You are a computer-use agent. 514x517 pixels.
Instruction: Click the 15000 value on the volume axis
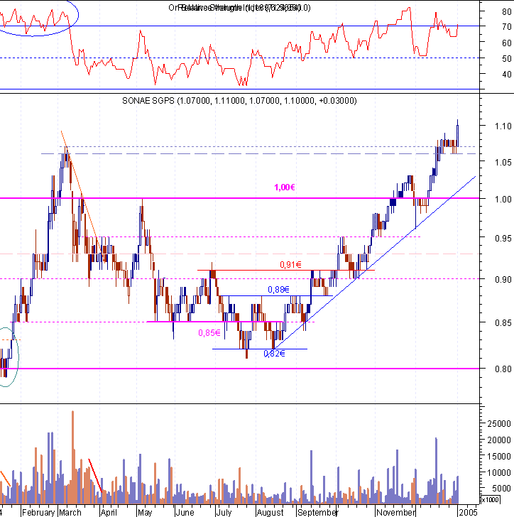click(499, 457)
